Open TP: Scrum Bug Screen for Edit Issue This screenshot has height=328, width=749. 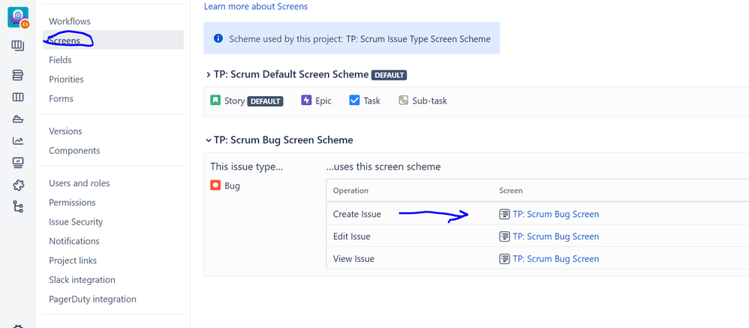555,236
